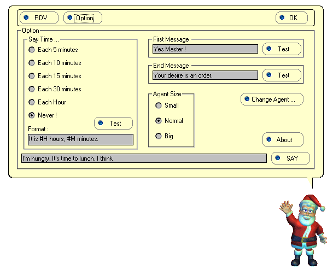Open the About dialog
333x270 pixels.
coord(283,139)
